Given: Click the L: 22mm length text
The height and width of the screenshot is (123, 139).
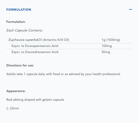Looking at the screenshot, I should click(13, 108).
